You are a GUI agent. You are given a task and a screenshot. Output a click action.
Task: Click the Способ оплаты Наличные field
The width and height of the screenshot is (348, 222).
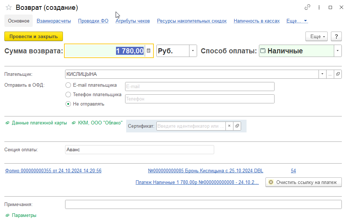tap(296, 51)
